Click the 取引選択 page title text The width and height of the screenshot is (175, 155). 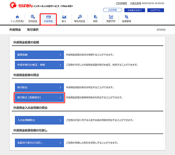pos(33,30)
